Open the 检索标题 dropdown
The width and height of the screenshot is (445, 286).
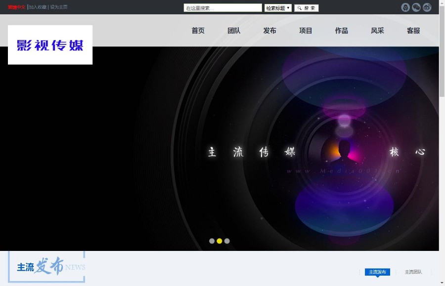click(278, 8)
